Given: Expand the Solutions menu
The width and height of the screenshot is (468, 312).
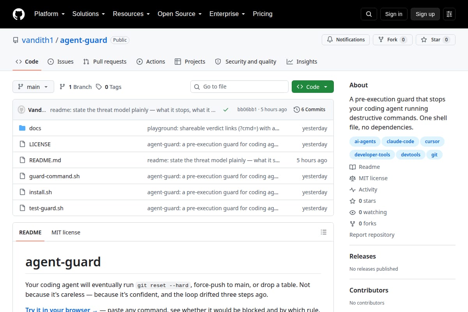Looking at the screenshot, I should point(89,14).
